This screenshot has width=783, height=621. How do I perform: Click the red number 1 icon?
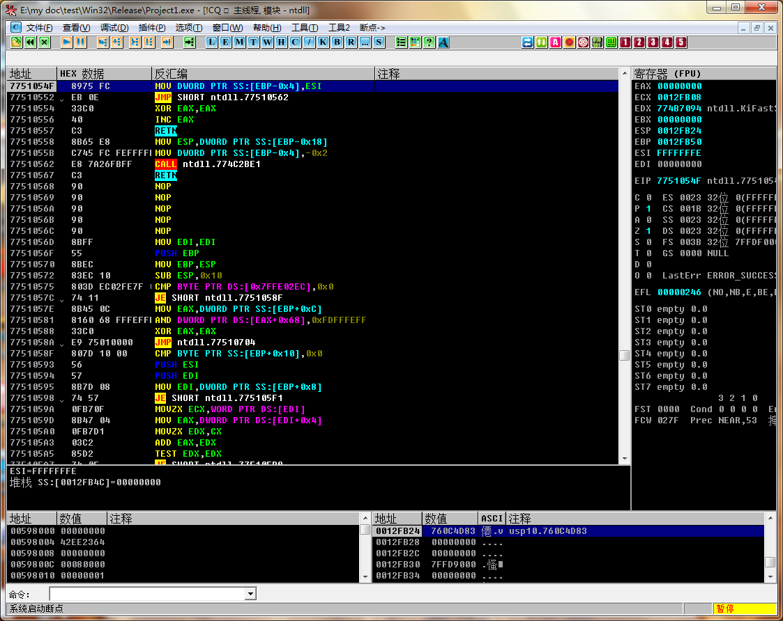[625, 42]
